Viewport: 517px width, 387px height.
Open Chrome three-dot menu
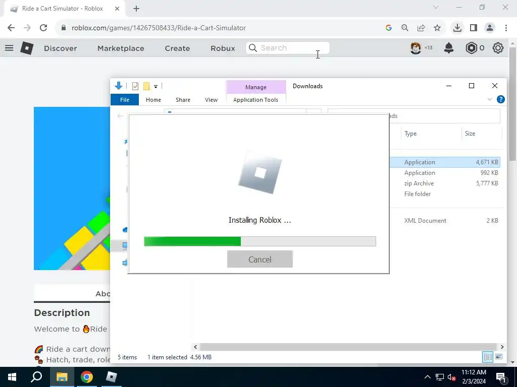click(x=506, y=28)
